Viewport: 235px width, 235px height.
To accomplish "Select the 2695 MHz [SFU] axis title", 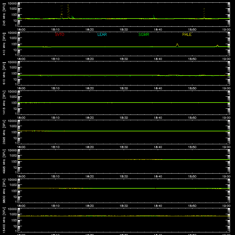I will 4,132.
